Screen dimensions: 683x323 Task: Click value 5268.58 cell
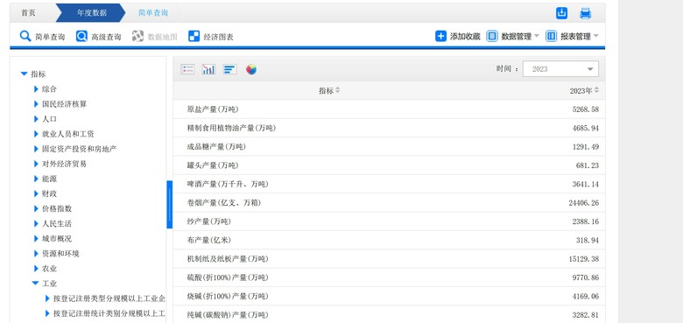(x=586, y=109)
